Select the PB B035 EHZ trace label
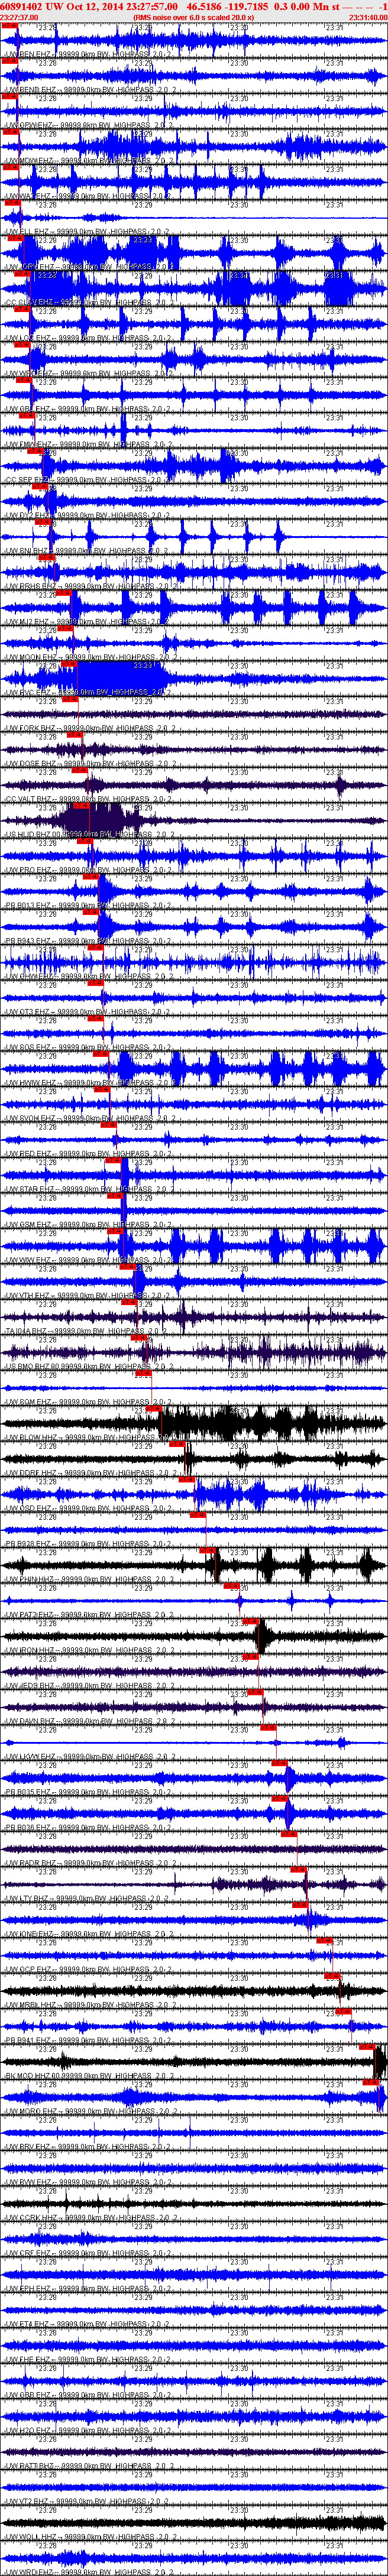The image size is (388, 2576). pyautogui.click(x=88, y=1792)
